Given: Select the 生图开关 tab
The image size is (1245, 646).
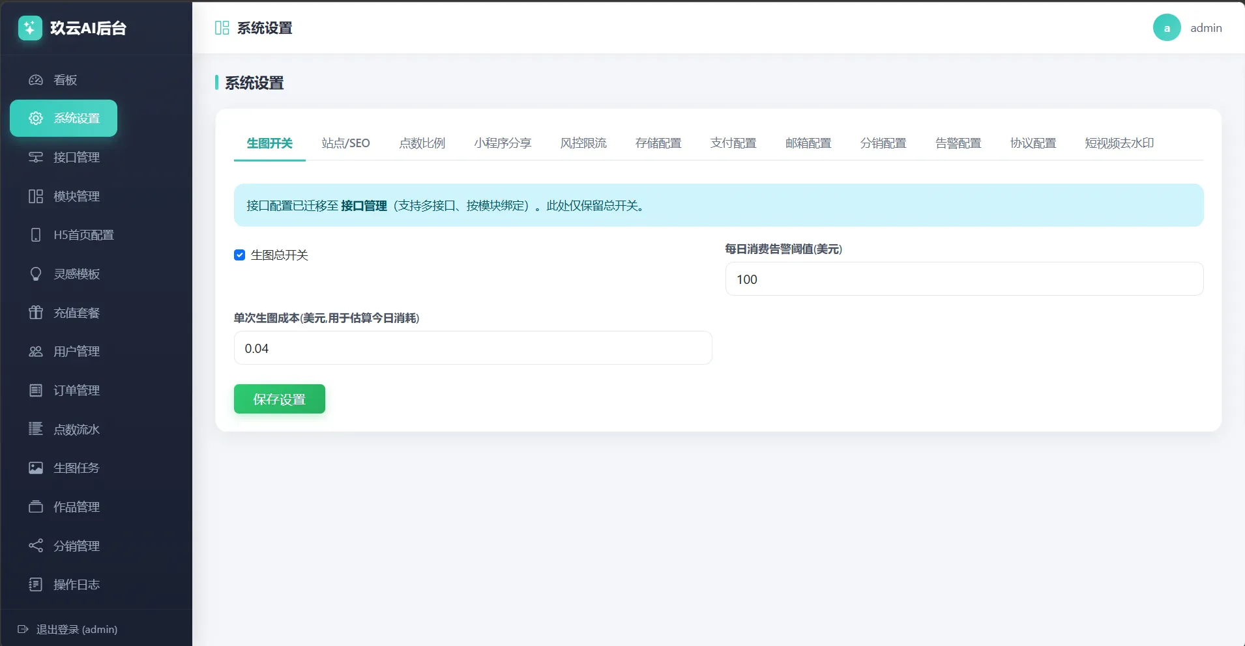Looking at the screenshot, I should 270,143.
